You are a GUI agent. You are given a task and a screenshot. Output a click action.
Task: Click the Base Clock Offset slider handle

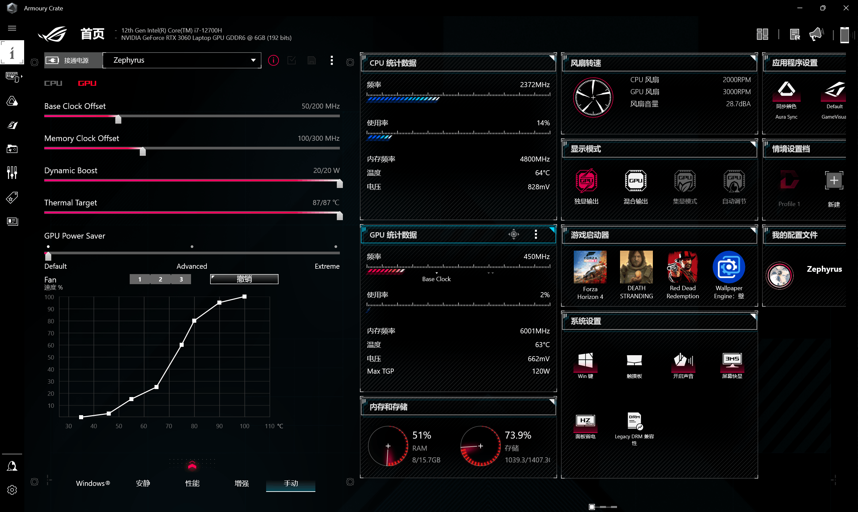pyautogui.click(x=118, y=119)
